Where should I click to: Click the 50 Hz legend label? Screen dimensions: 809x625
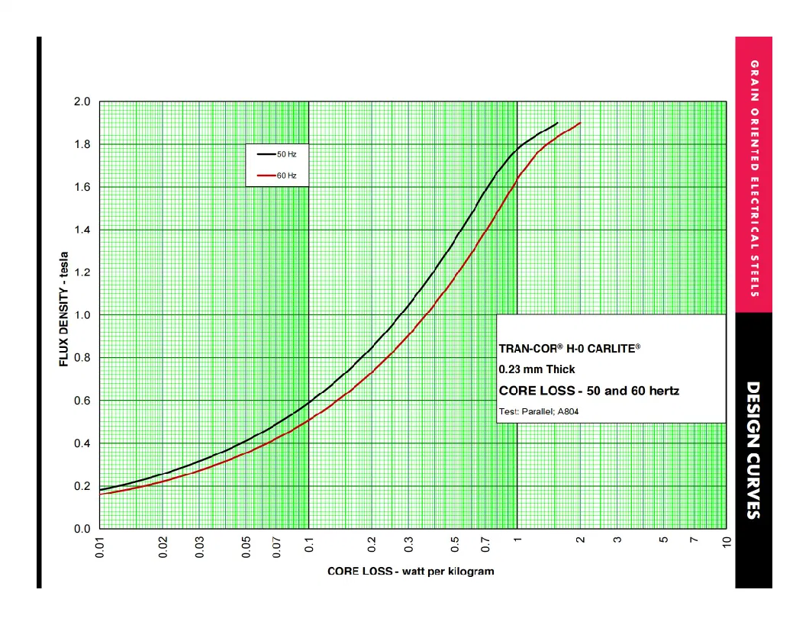point(287,153)
